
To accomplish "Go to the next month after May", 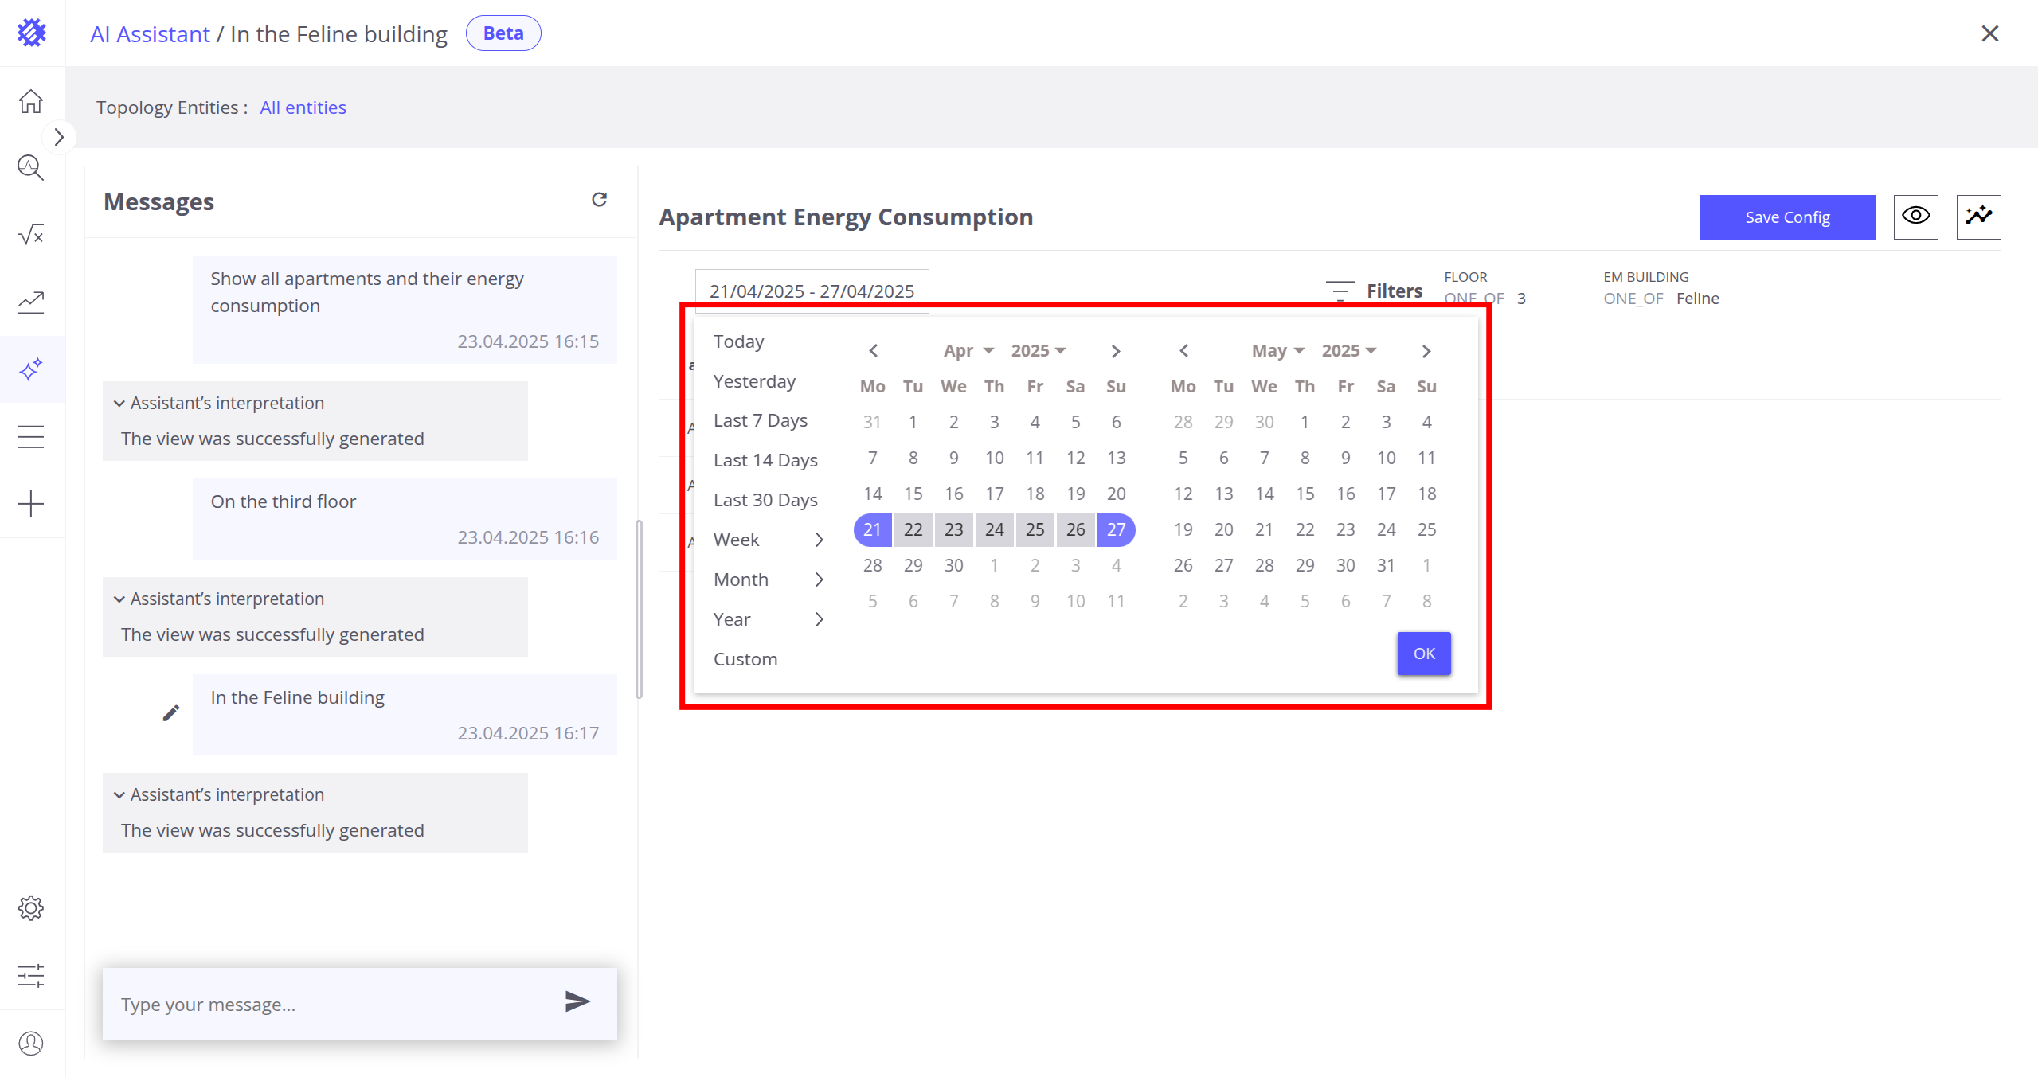I will coord(1426,351).
